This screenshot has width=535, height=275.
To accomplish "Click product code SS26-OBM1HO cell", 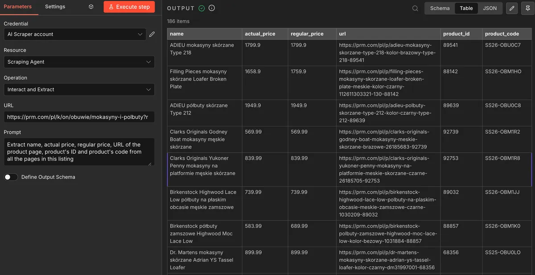I will pyautogui.click(x=507, y=83).
